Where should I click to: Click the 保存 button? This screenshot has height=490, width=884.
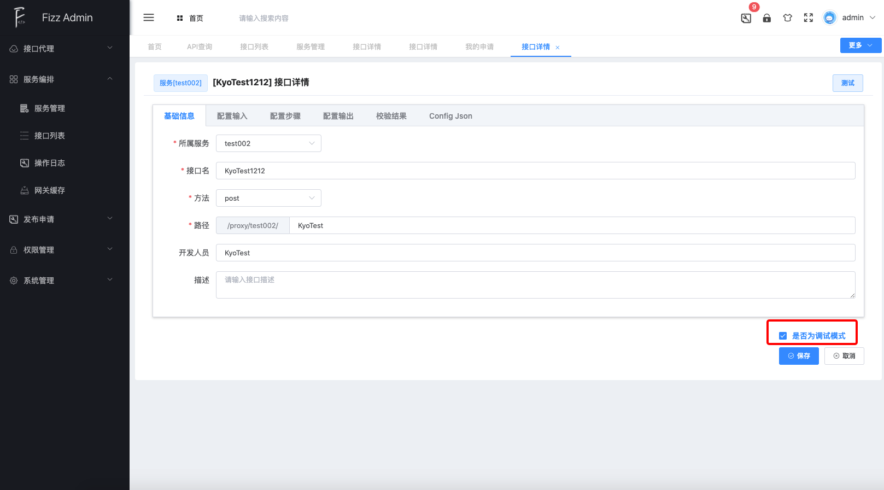799,356
